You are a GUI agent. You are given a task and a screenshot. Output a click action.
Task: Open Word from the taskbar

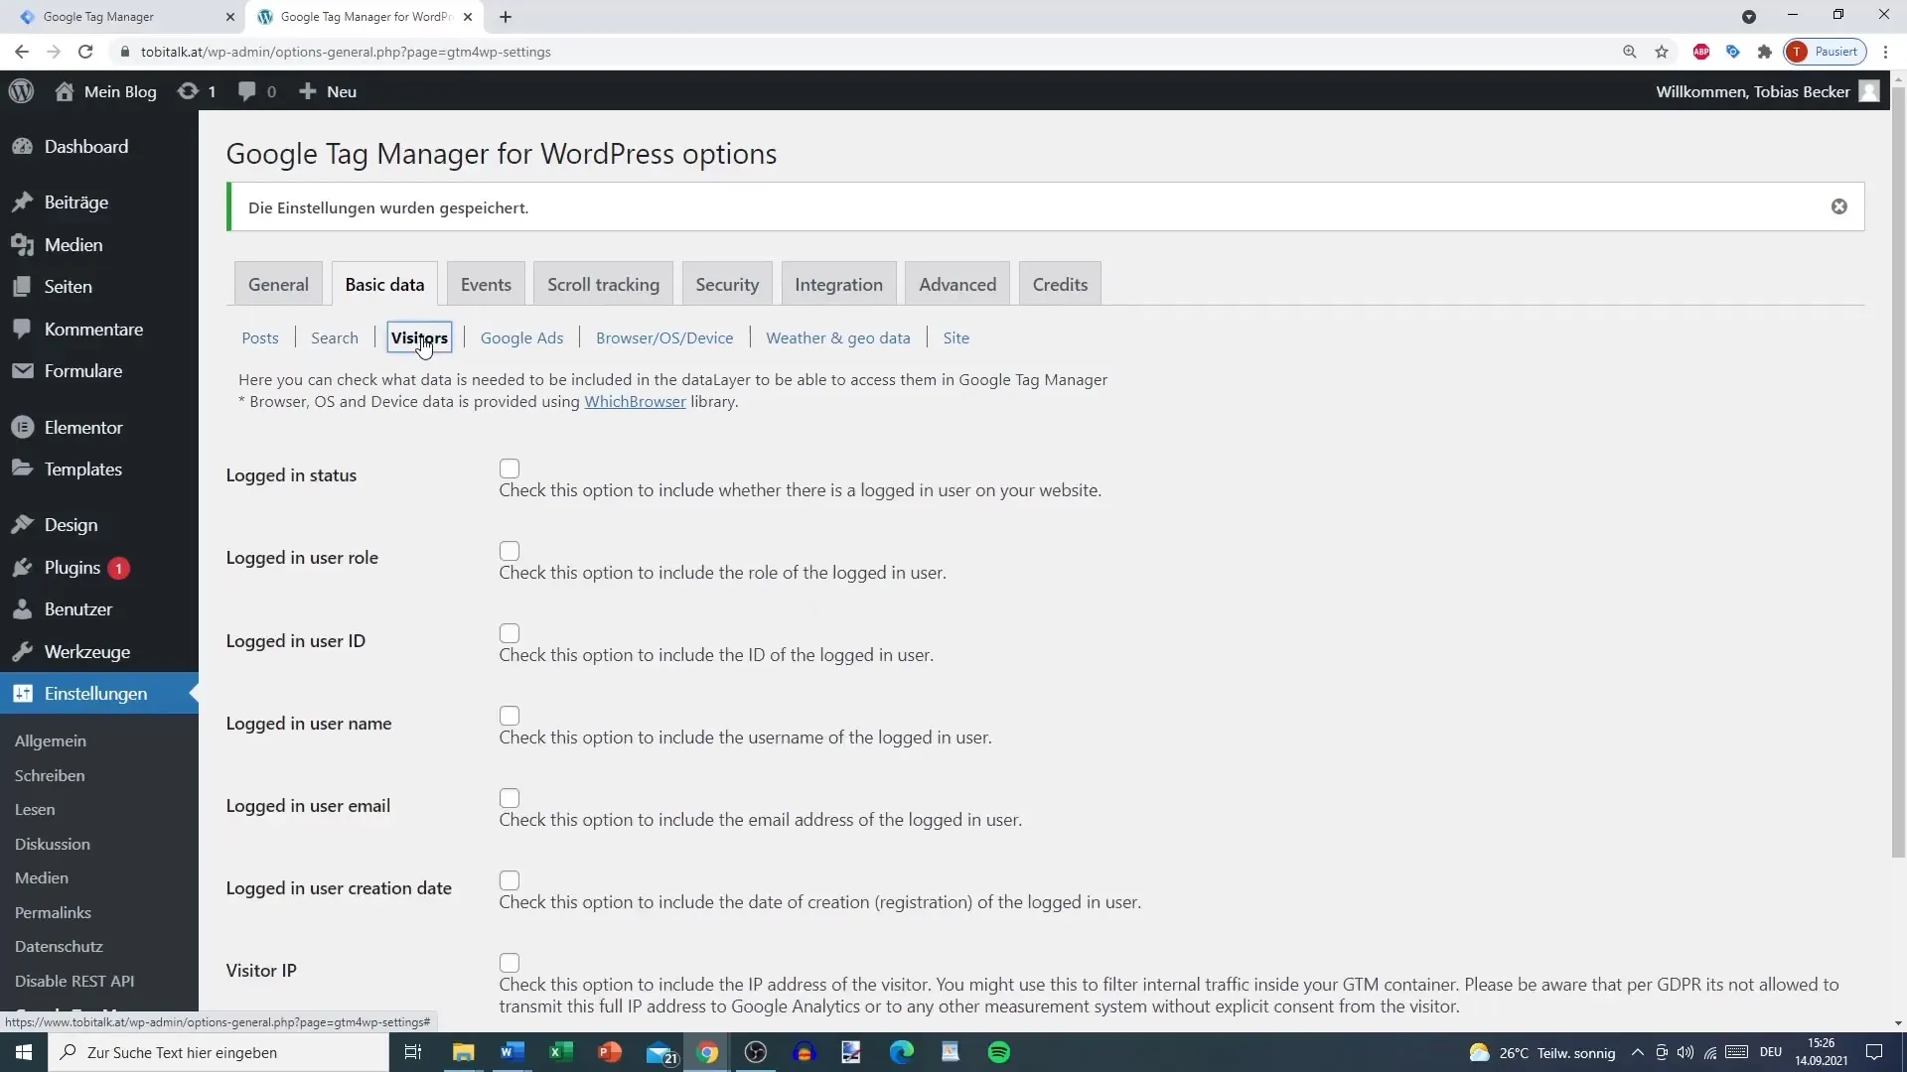pyautogui.click(x=513, y=1052)
